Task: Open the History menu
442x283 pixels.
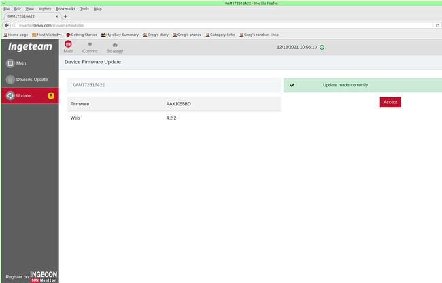Action: pos(45,9)
